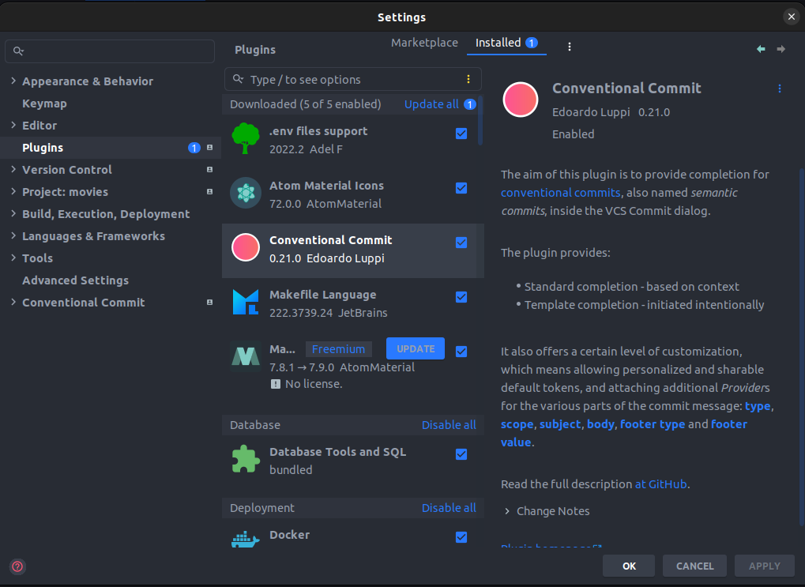Click the project-level marker beside Project: movies
This screenshot has width=805, height=587.
tap(209, 191)
